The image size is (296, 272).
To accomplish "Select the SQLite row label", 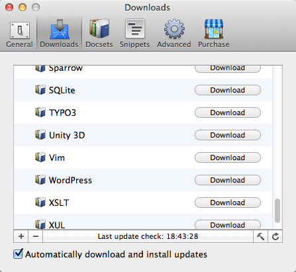I will click(x=62, y=90).
